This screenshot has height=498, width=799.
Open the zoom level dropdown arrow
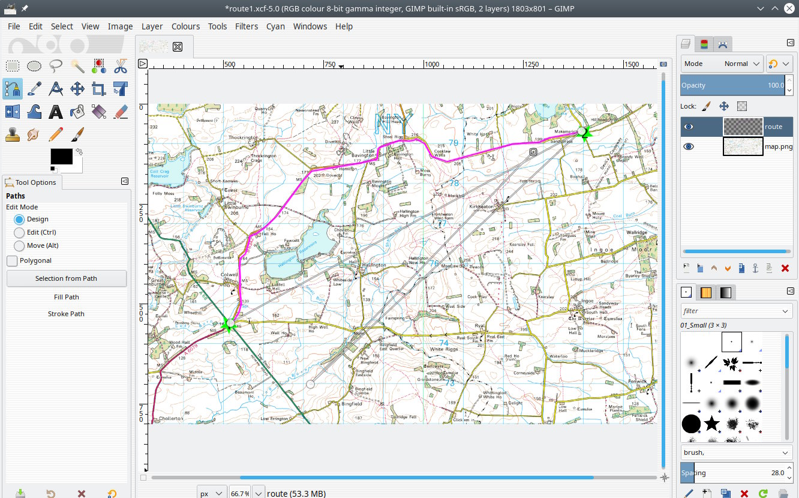[x=259, y=493]
